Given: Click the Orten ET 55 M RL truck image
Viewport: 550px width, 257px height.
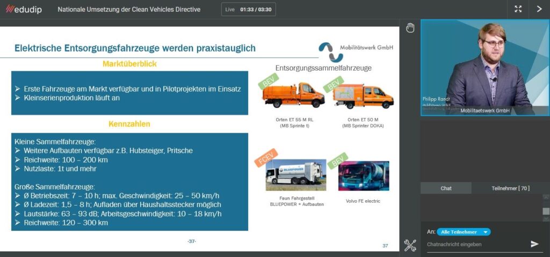Looking at the screenshot, I should click(x=294, y=96).
